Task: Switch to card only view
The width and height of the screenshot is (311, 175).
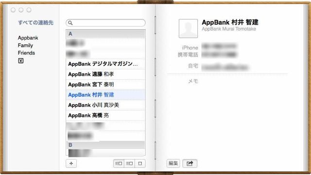Action: [x=140, y=163]
